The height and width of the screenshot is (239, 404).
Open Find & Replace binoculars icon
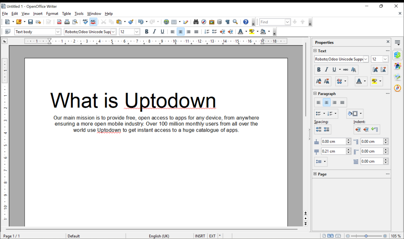pos(196,22)
